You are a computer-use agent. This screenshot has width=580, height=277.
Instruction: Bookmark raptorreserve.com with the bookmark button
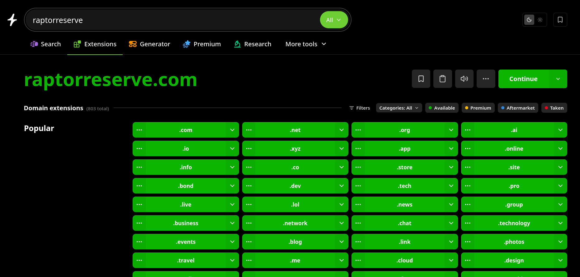coord(421,79)
